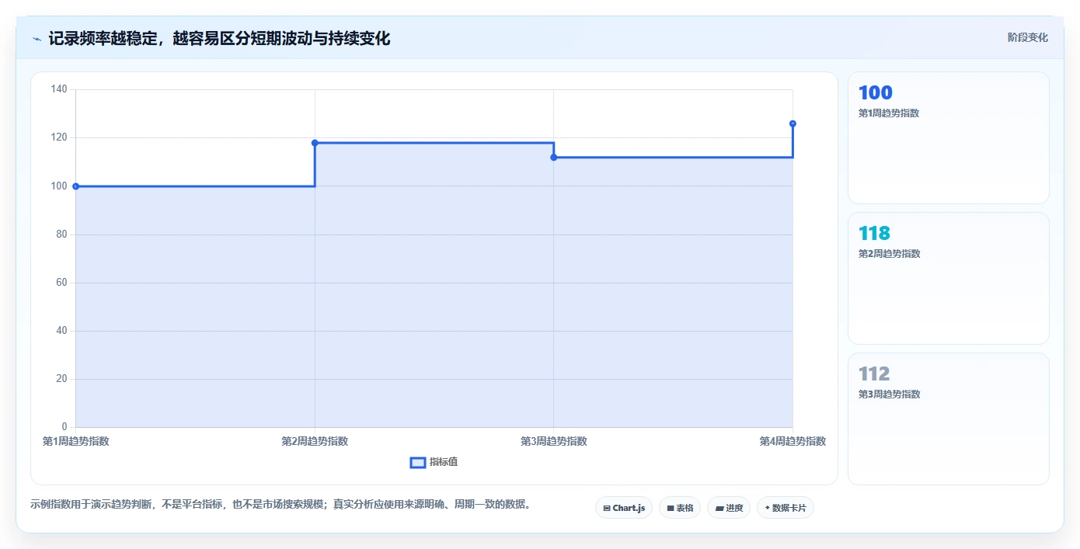Viewport: 1080px width, 549px height.
Task: Click the footnote starting with 示例指数用于演示
Action: (x=281, y=505)
